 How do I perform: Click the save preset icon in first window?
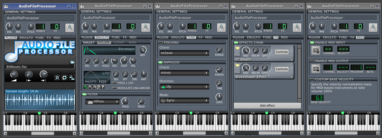pyautogui.click(x=69, y=28)
